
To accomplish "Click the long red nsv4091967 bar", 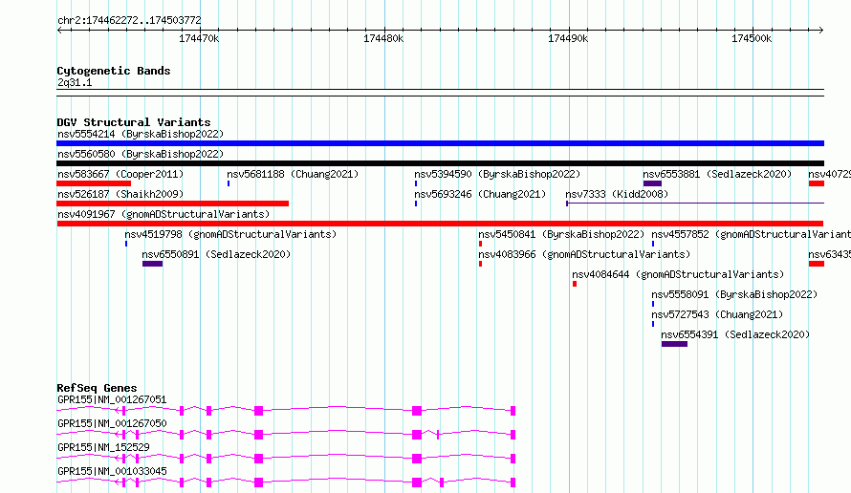I will tap(440, 224).
